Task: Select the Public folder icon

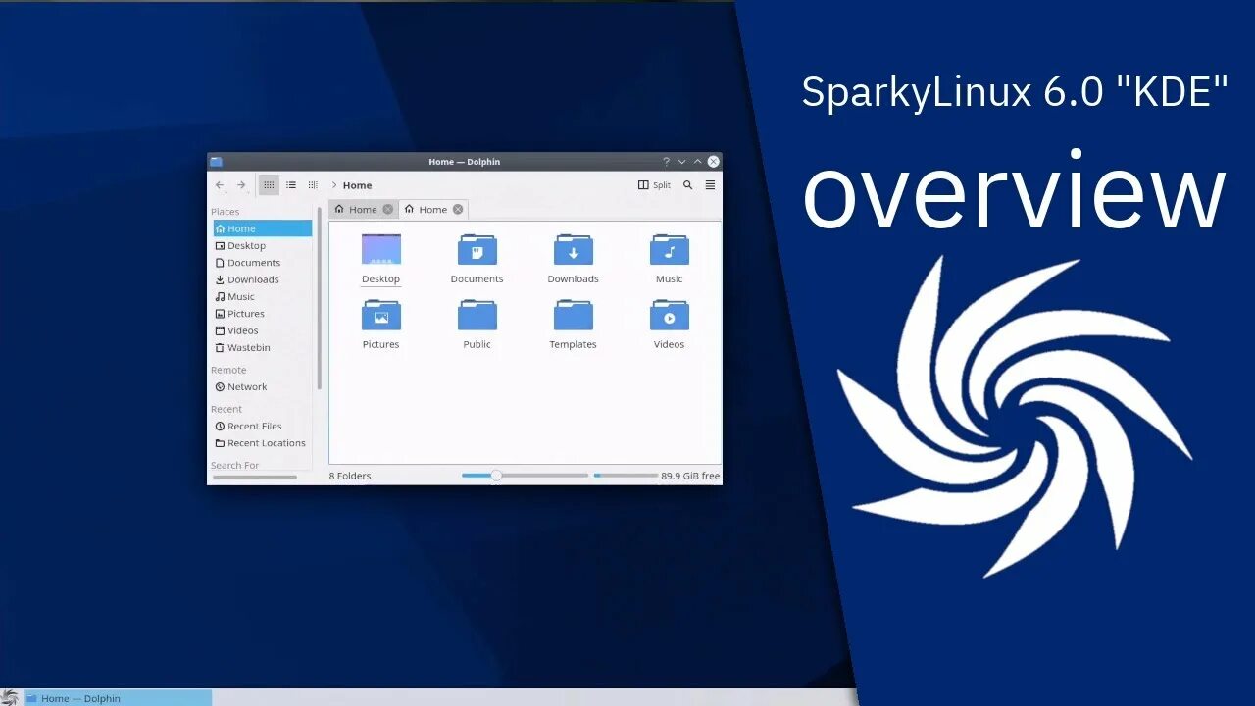Action: click(x=477, y=315)
